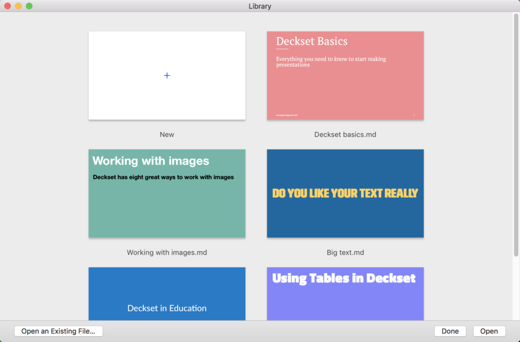The height and width of the screenshot is (342, 520).
Task: Maximize the Library window with green button
Action: point(29,6)
